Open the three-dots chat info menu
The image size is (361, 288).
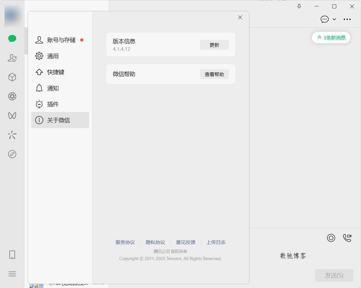pyautogui.click(x=347, y=19)
